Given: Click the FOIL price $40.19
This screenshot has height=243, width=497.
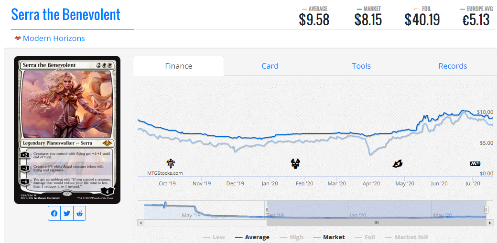Looking at the screenshot, I should [x=422, y=20].
